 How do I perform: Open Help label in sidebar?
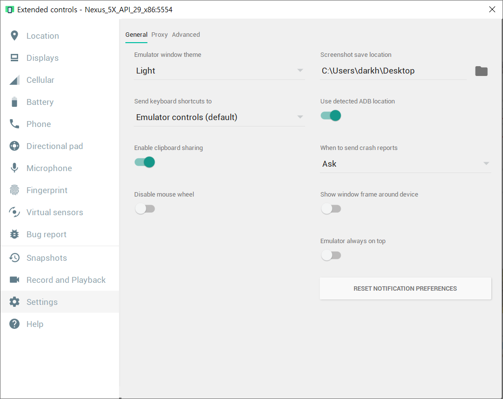tap(35, 324)
